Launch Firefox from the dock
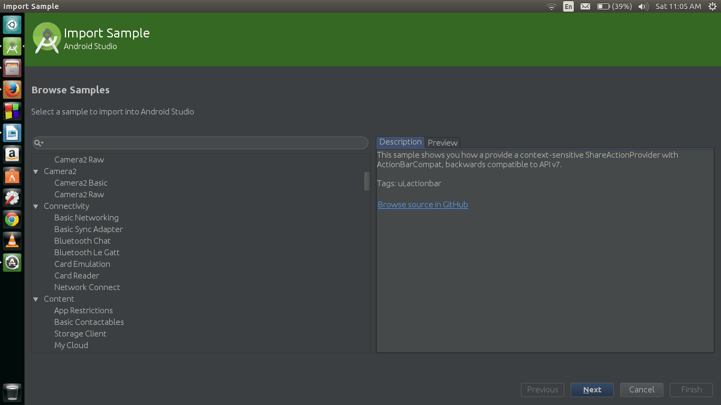 point(12,90)
